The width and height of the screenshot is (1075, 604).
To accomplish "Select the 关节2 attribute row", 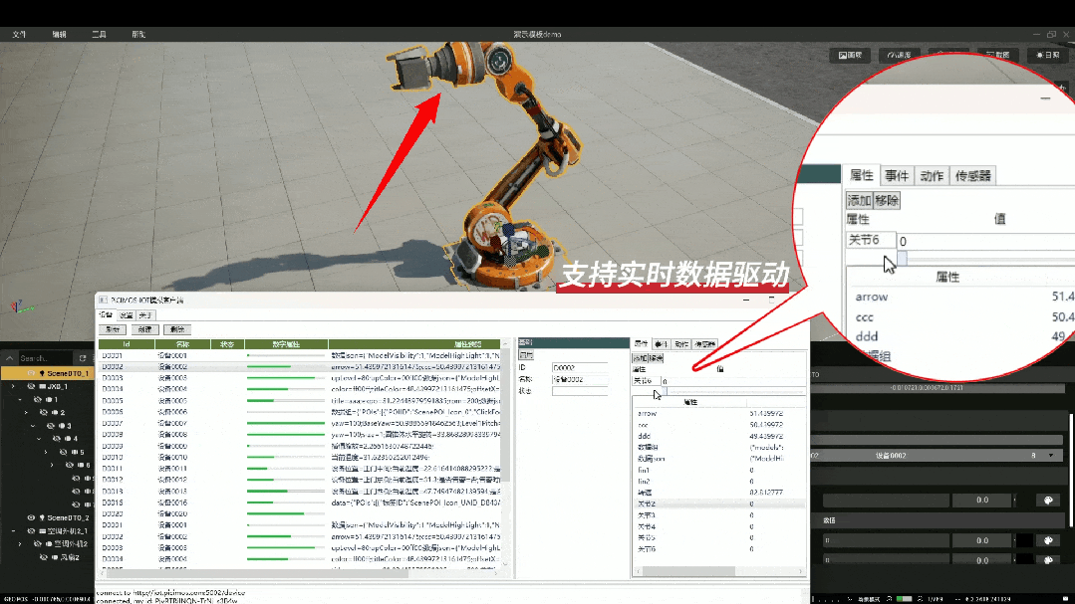I will click(717, 504).
